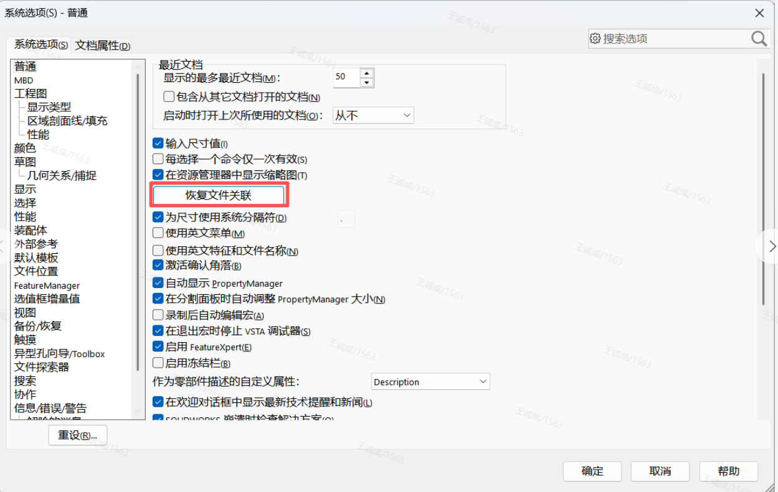The image size is (778, 492).
Task: Click the 恢复文件关联 button
Action: [x=219, y=195]
